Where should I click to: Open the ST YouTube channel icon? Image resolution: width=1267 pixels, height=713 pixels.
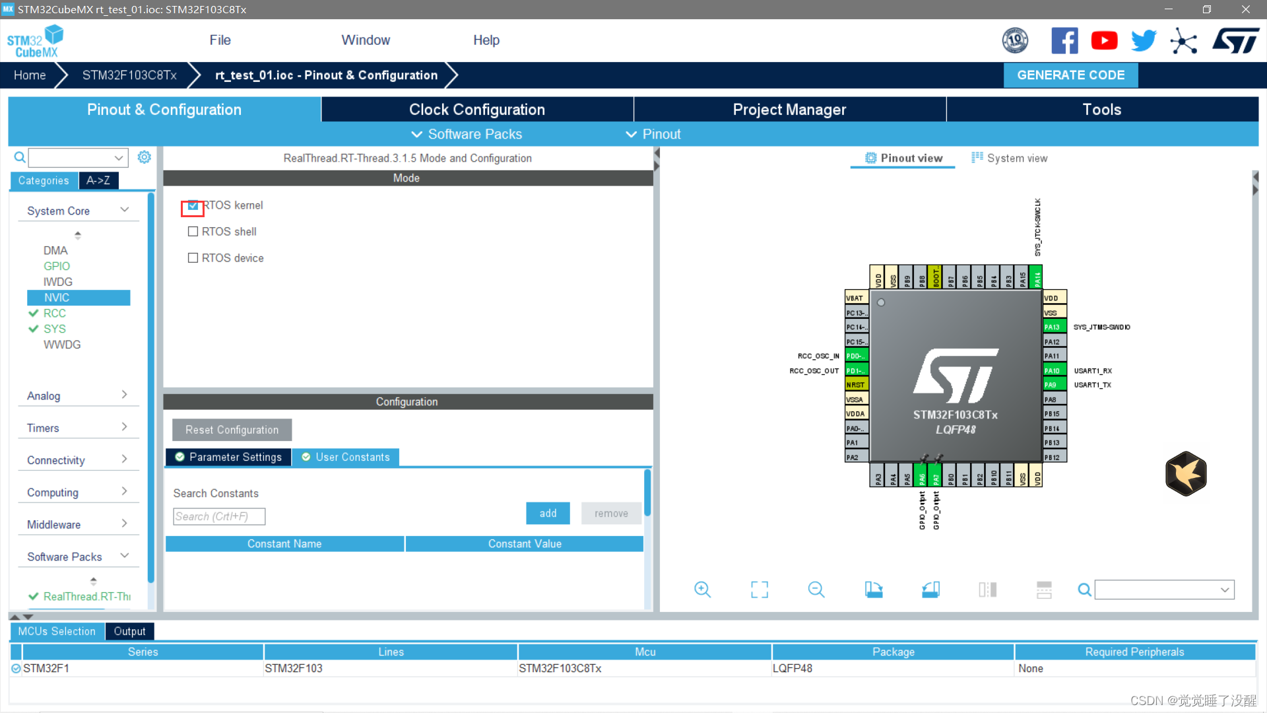click(x=1104, y=41)
